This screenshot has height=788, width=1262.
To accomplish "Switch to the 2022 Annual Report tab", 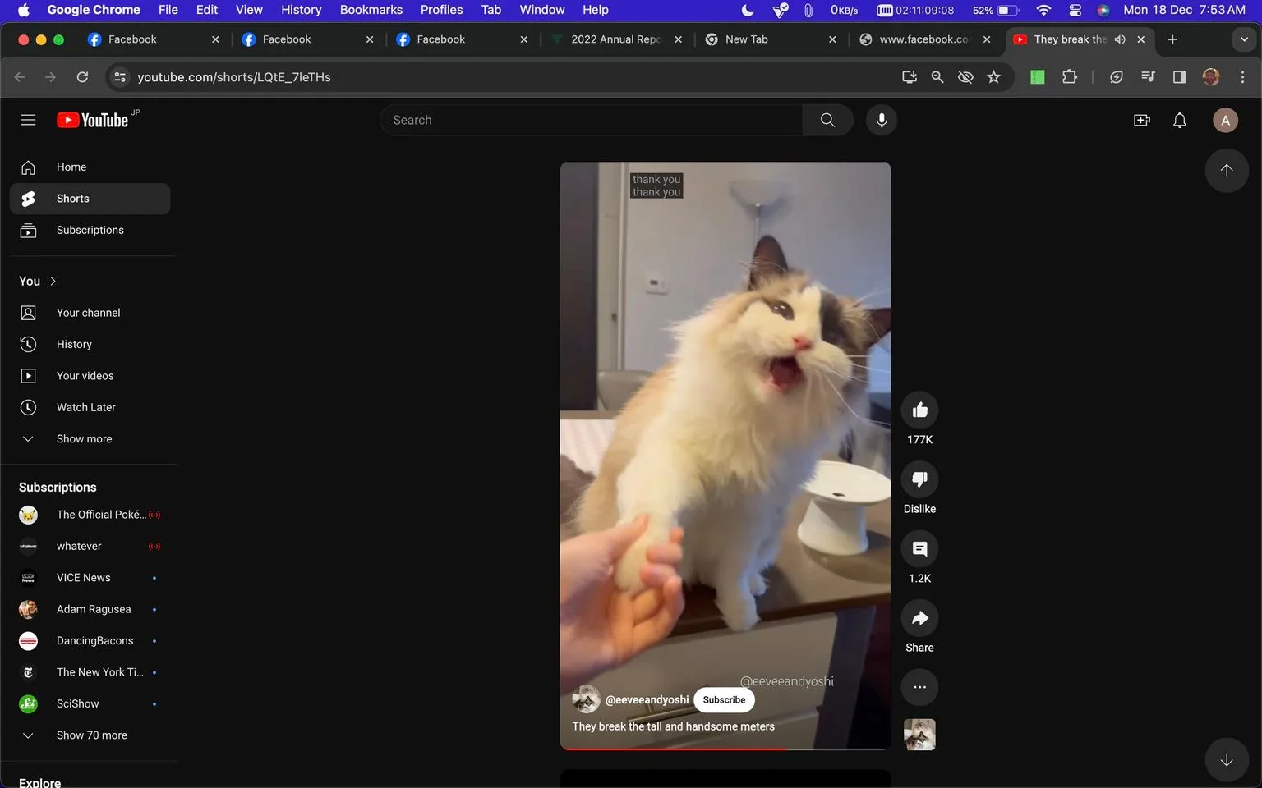I will click(616, 39).
